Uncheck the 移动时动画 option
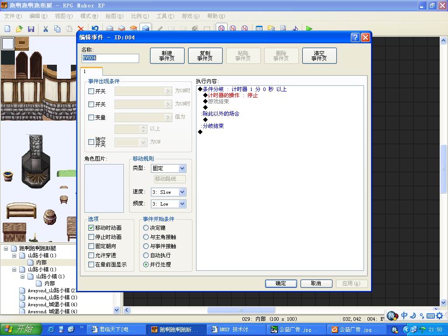The image size is (448, 336). 91,227
